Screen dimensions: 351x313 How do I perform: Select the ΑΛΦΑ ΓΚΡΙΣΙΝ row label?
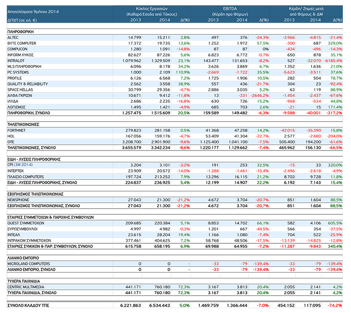click(x=20, y=96)
